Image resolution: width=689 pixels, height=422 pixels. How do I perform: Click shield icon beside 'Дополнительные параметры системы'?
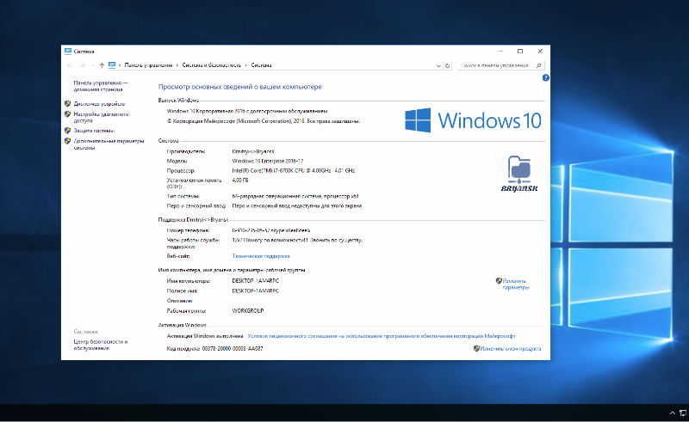[x=67, y=141]
